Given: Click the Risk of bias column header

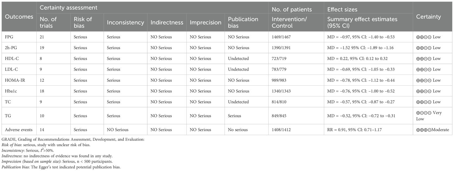Looking at the screenshot, I should [x=83, y=22].
